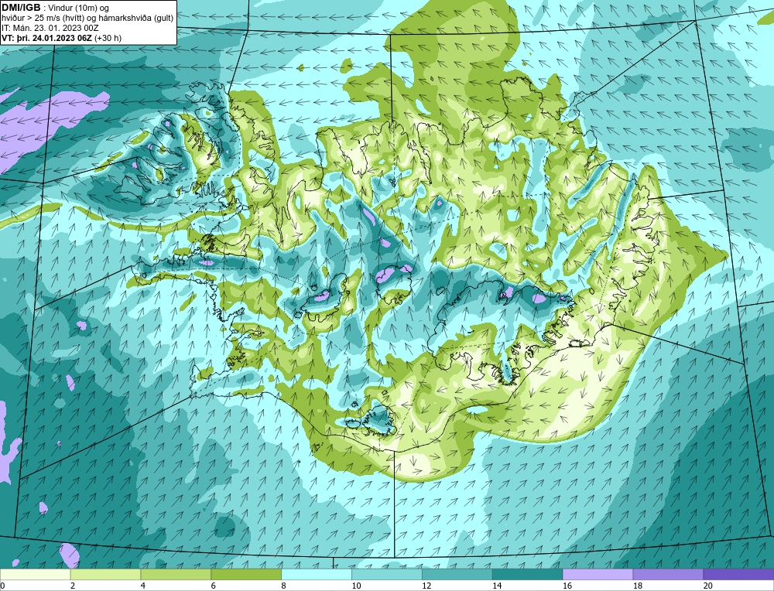The height and width of the screenshot is (591, 774).
Task: Click the 18–20 m/s purple legend swatch
Action: 668,575
